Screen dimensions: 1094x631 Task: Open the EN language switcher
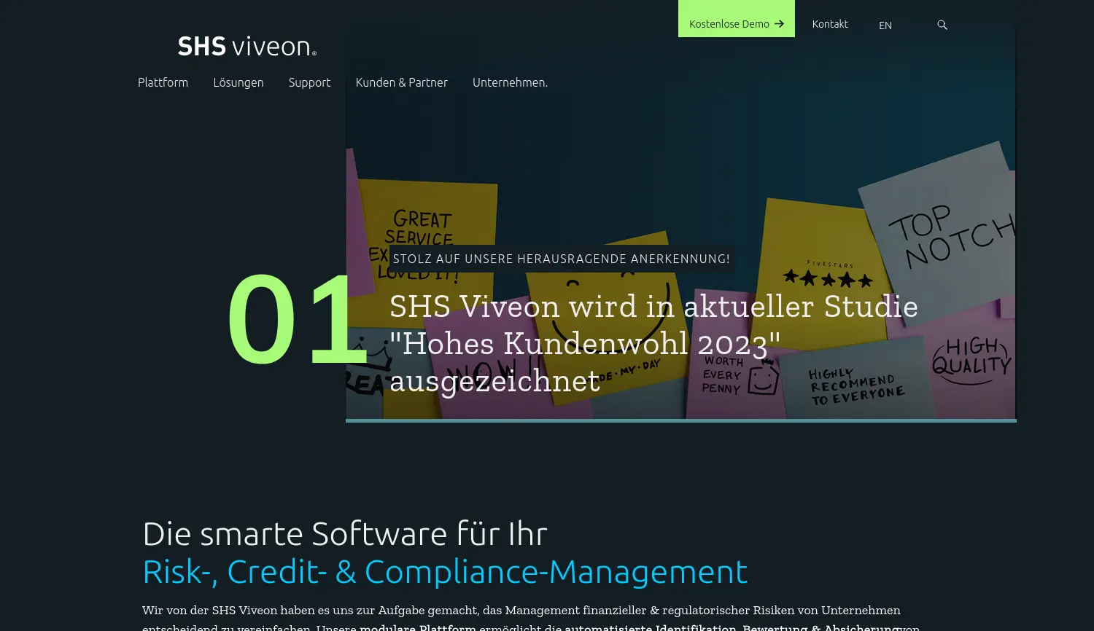pyautogui.click(x=885, y=25)
